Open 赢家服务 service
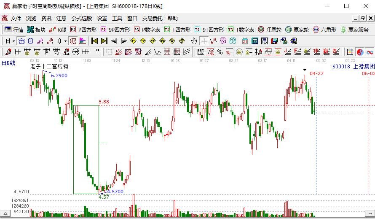Viewport: 375px width, 219px height. click(355, 30)
